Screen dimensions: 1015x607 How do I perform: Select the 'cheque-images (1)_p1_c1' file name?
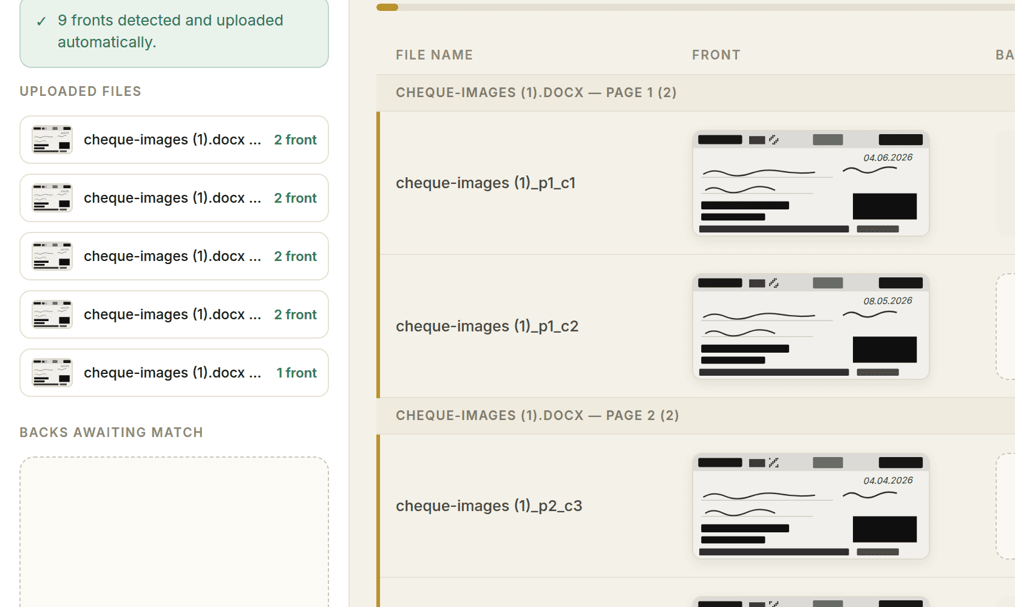click(486, 183)
